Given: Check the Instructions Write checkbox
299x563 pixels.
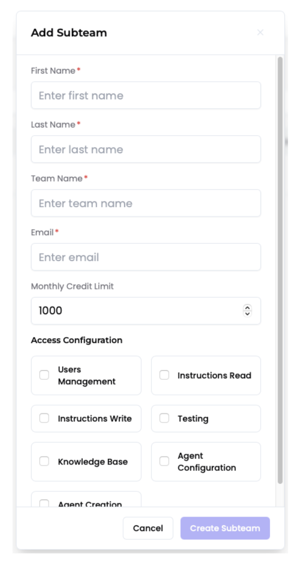Looking at the screenshot, I should point(44,418).
